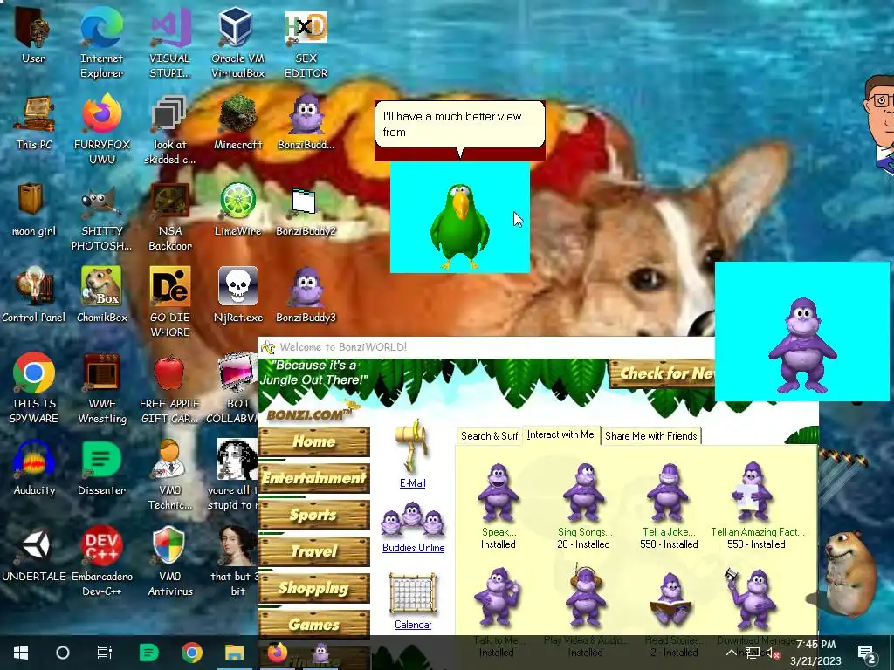Open the E-Mail link

point(412,483)
